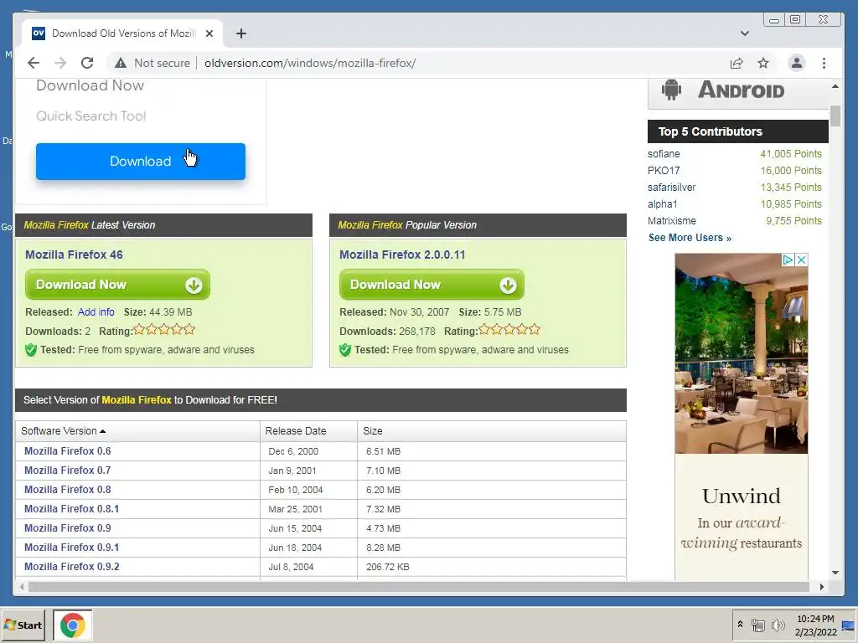Open Mozilla Firefox 0.8 version link

coord(67,489)
